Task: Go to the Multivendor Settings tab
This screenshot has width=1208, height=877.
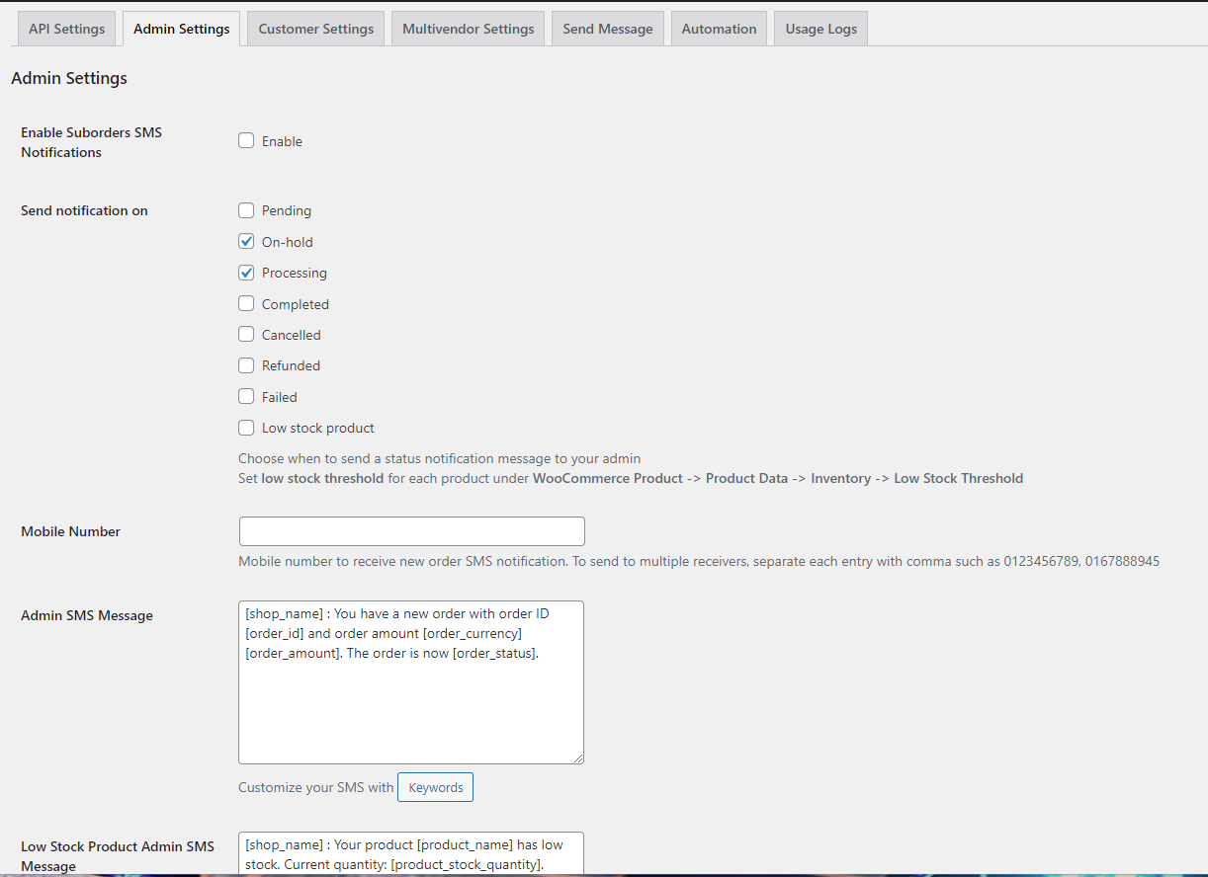Action: pyautogui.click(x=469, y=29)
